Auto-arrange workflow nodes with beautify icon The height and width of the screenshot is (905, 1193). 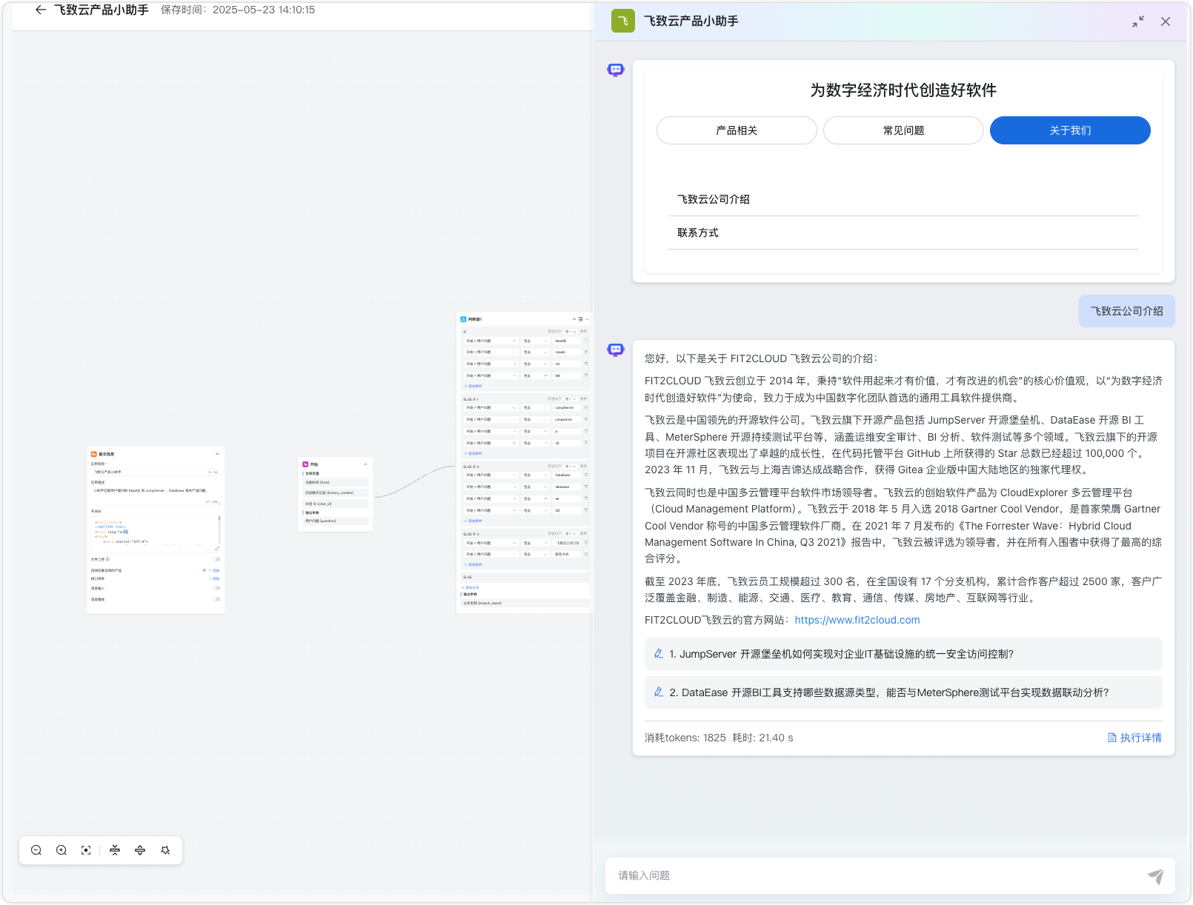[x=165, y=850]
